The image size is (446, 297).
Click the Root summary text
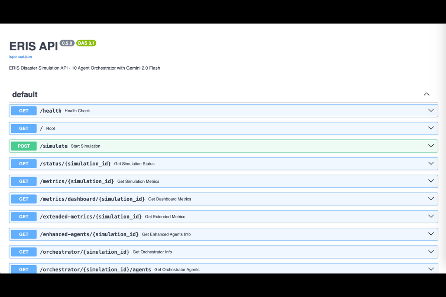pyautogui.click(x=51, y=128)
